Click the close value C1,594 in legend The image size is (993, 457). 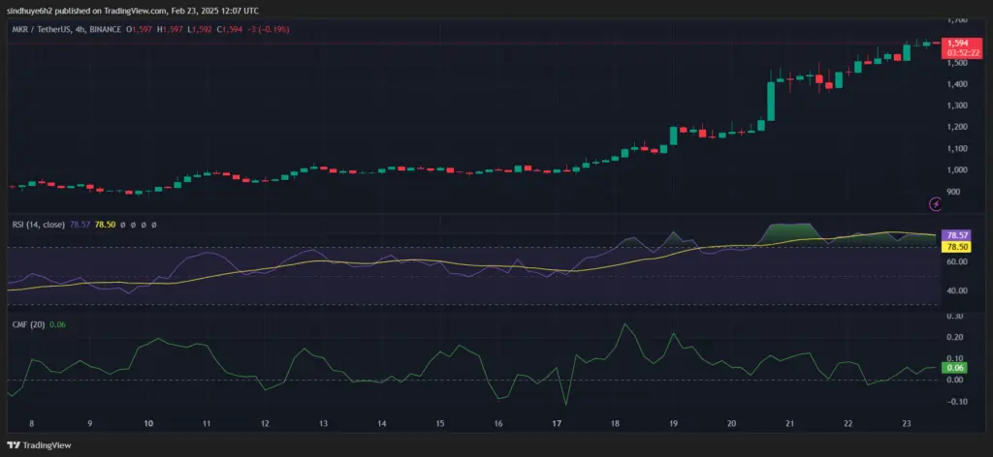coord(229,29)
